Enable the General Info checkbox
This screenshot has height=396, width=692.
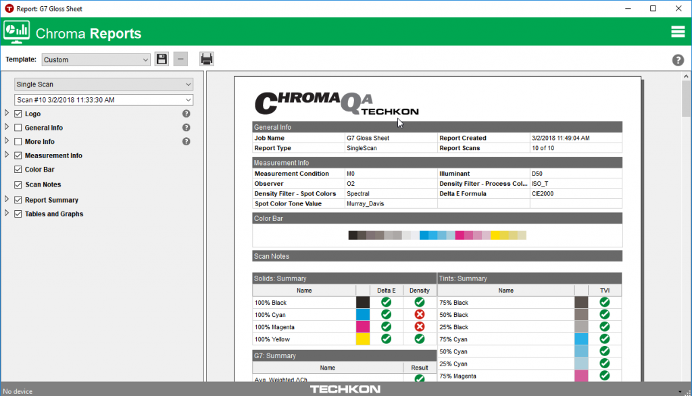tap(18, 128)
